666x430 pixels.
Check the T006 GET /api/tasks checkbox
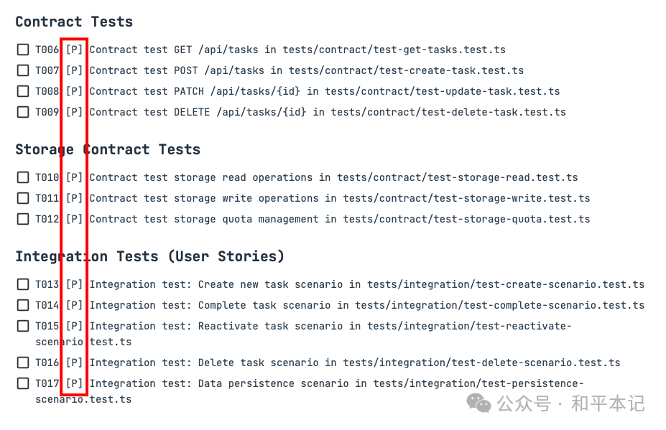point(23,50)
